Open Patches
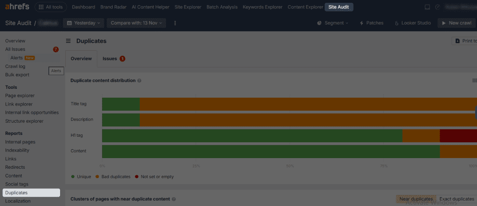Viewport: 477px width, 206px height. [371, 23]
